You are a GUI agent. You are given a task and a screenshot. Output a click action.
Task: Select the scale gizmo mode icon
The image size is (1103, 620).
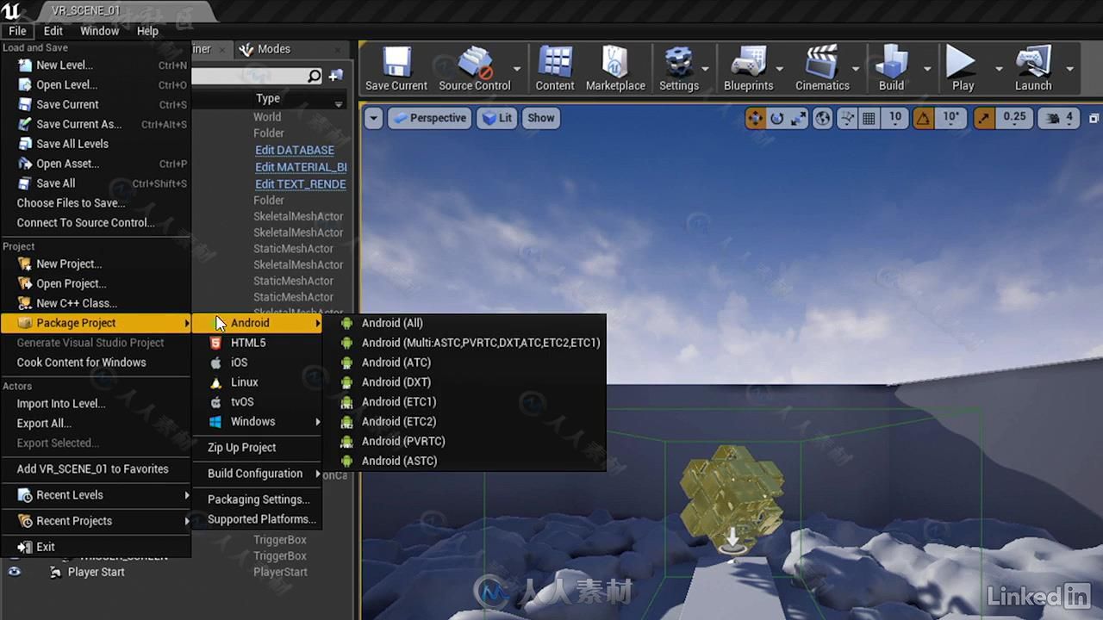[x=798, y=118]
